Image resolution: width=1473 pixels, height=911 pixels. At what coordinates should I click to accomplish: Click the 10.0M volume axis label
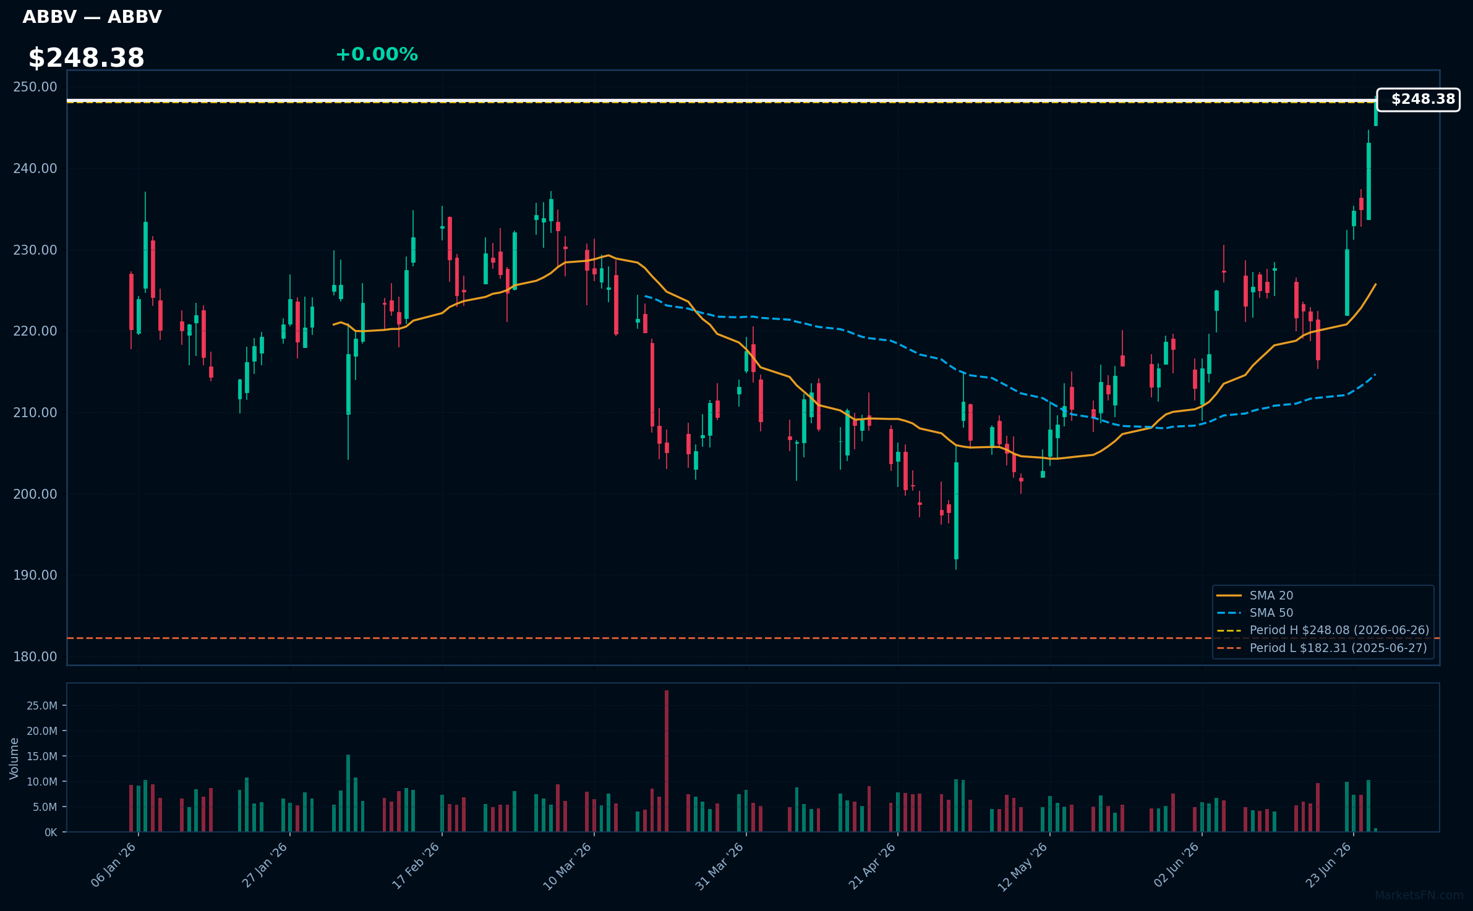pyautogui.click(x=42, y=781)
